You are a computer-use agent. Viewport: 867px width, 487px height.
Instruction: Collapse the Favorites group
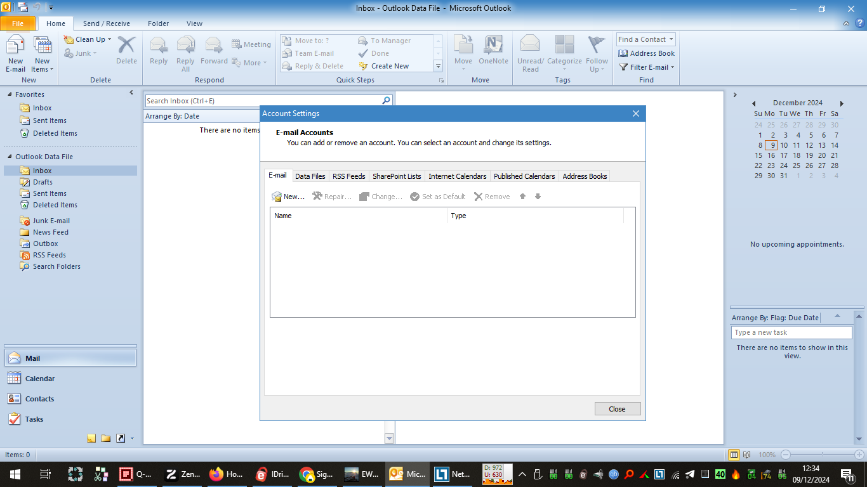click(x=10, y=94)
